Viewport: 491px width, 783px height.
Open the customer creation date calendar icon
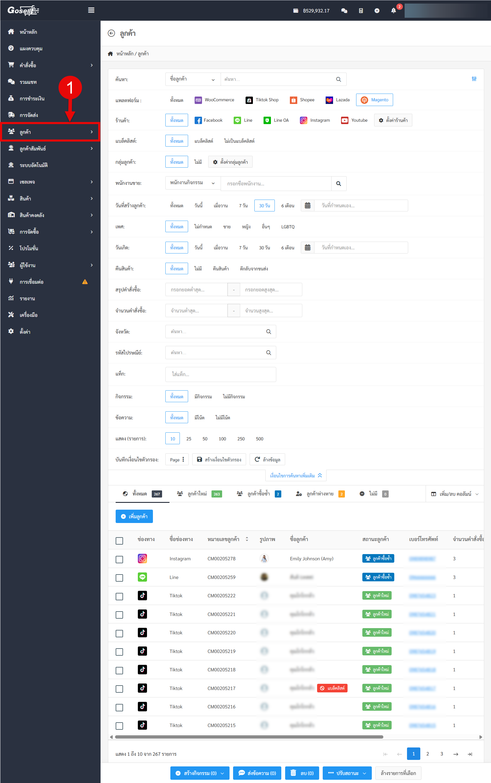pos(307,206)
